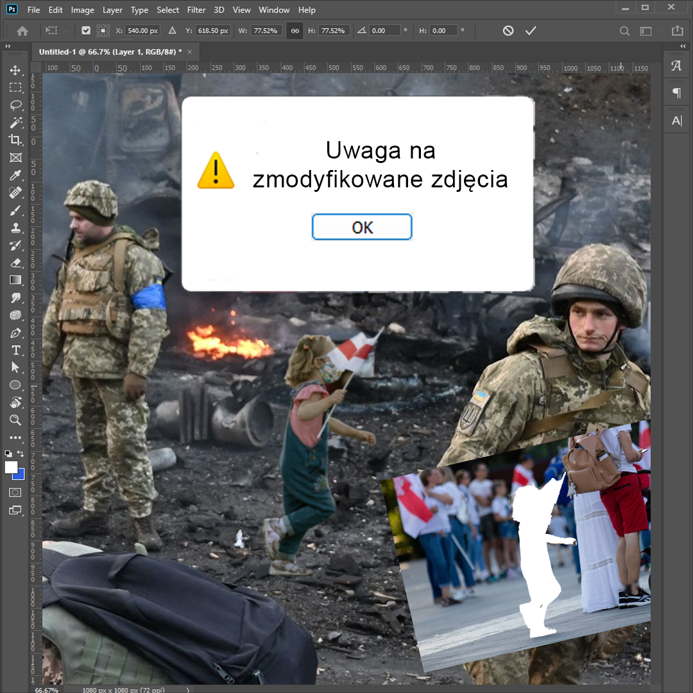
Task: Click the white foreground color swatch
Action: tap(11, 467)
